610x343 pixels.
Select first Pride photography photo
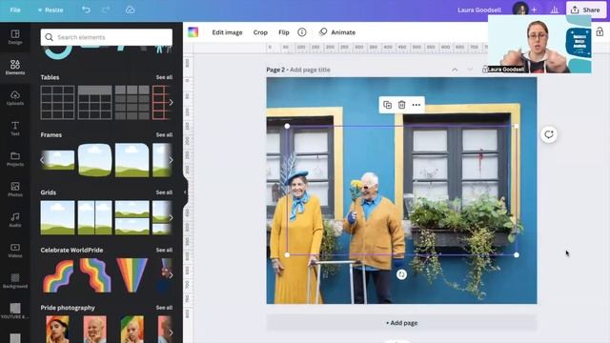57,329
